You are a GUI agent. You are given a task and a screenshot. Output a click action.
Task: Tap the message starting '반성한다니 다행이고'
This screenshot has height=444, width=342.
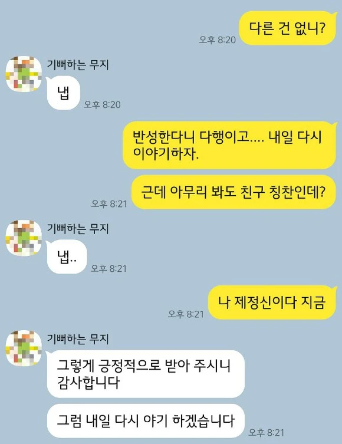[229, 145]
